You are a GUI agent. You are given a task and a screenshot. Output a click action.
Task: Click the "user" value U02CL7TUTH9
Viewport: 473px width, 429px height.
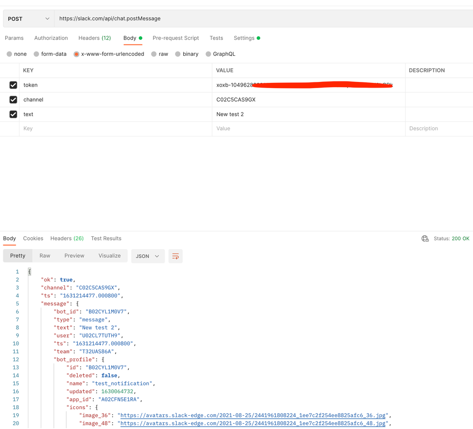[99, 335]
